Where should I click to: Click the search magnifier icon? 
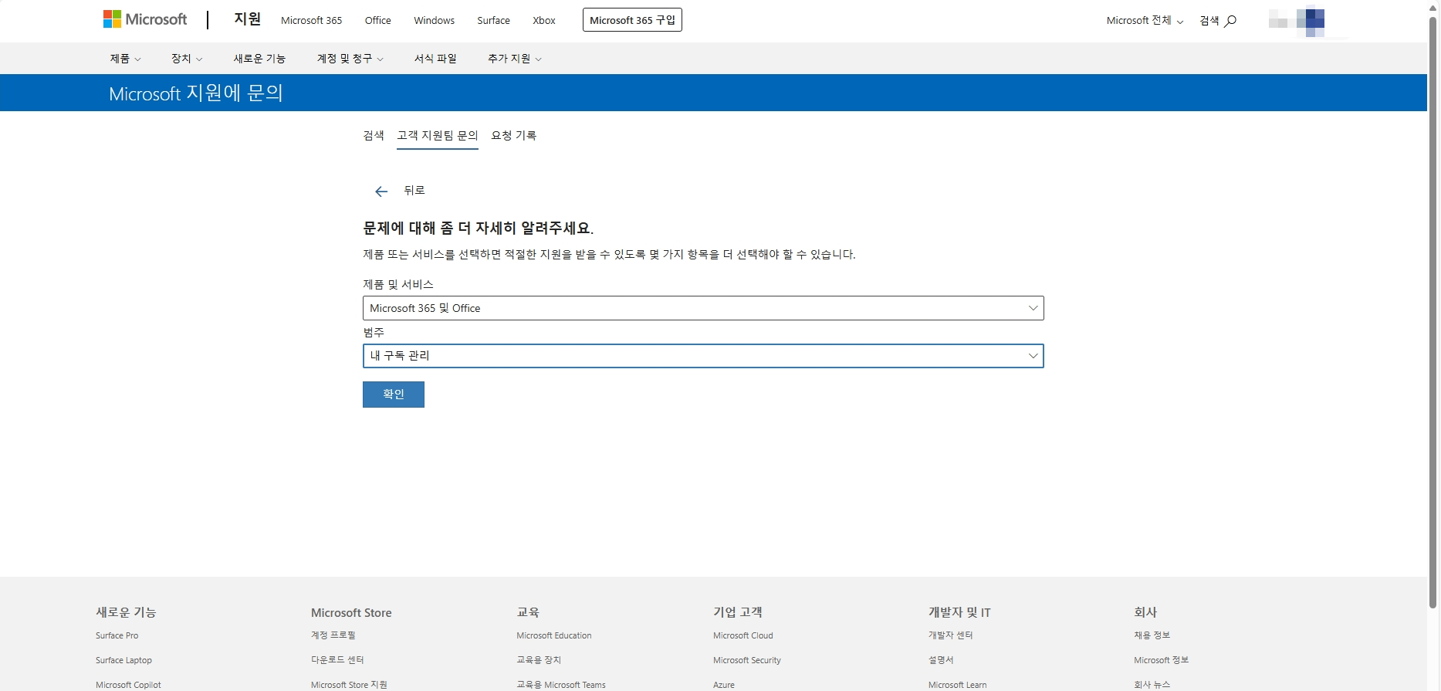[1230, 21]
